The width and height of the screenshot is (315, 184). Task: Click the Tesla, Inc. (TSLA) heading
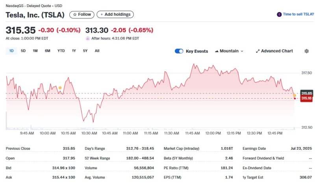click(x=35, y=15)
